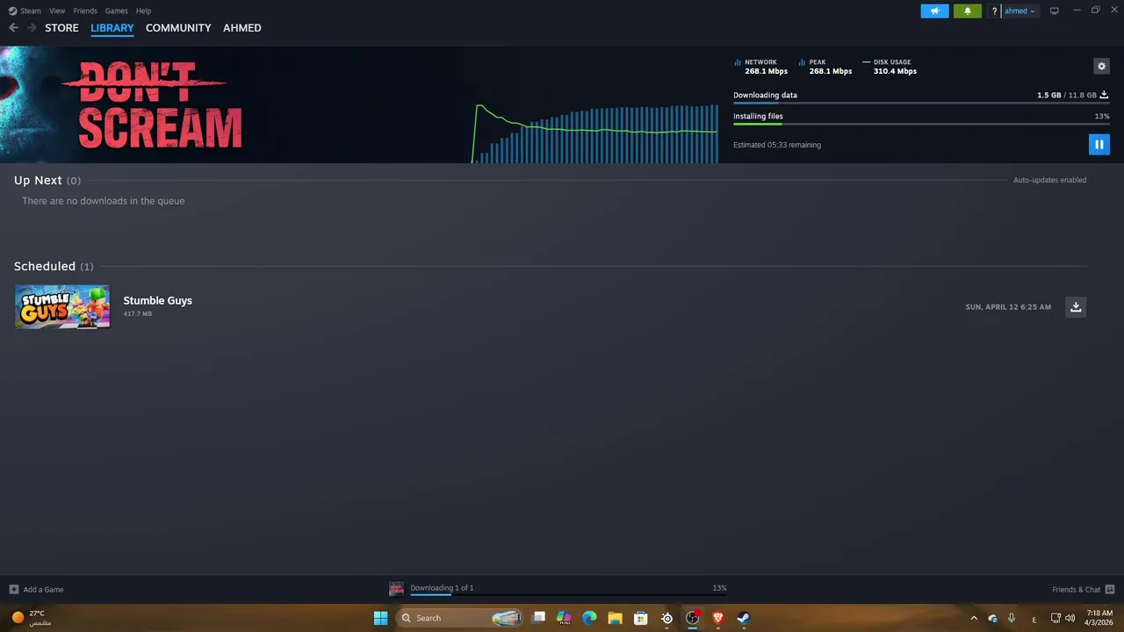
Task: Open the STORE tab
Action: [61, 28]
